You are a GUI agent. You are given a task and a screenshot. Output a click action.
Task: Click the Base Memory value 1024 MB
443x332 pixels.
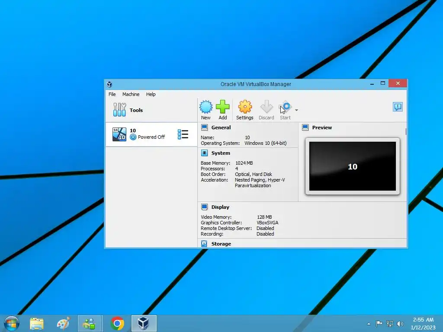[244, 163]
